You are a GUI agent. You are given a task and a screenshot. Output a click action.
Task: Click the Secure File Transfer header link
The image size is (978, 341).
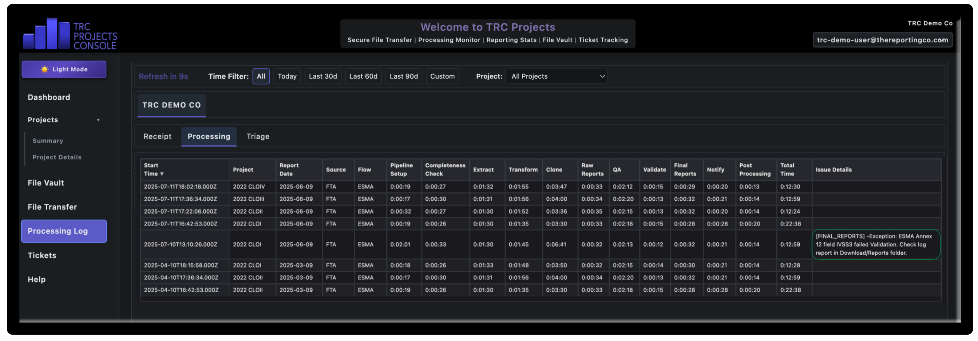(379, 40)
